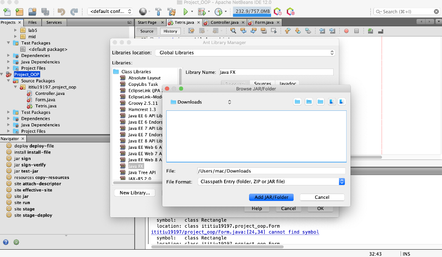Click Find Previous Occurrence icon
Image resolution: width=442 pixels, height=257 pixels.
(243, 31)
